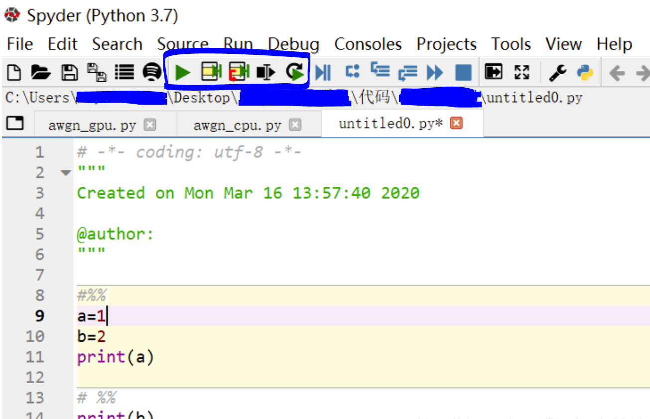Click the Save all files icon
This screenshot has width=650, height=419.
pyautogui.click(x=97, y=73)
